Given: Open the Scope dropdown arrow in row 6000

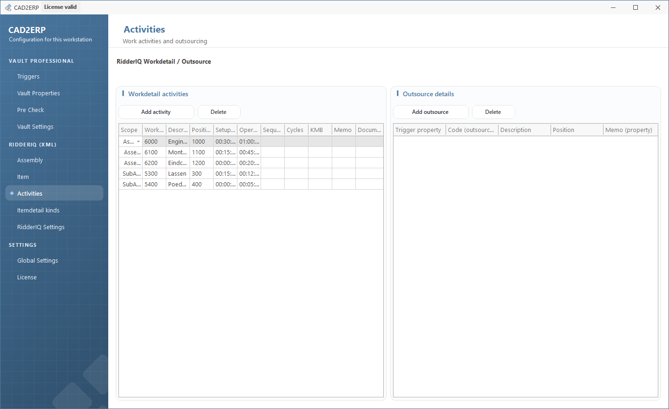Looking at the screenshot, I should tap(138, 142).
